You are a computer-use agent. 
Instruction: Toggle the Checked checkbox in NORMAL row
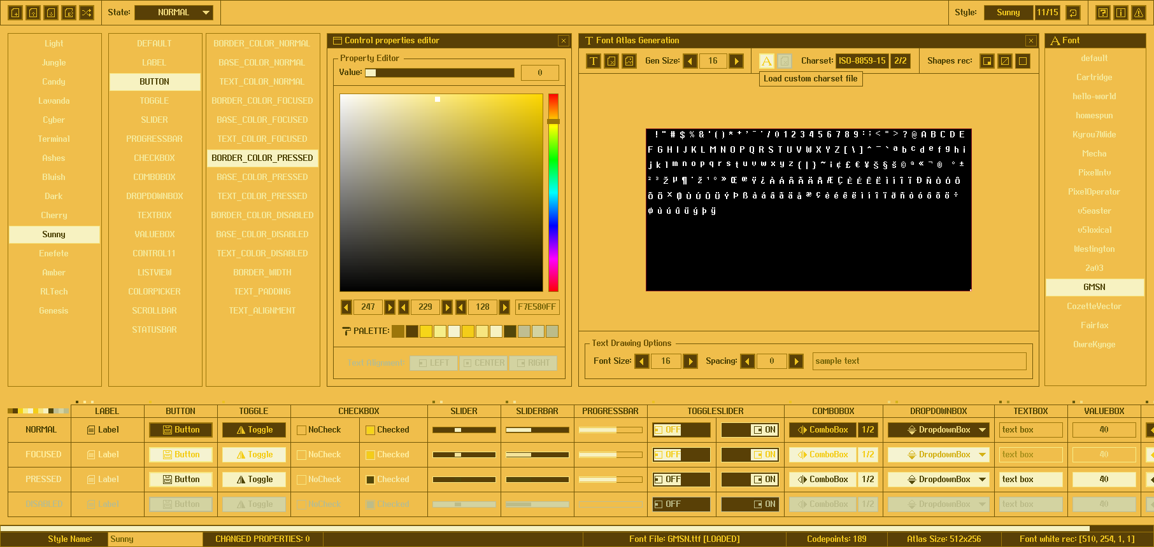pos(370,430)
